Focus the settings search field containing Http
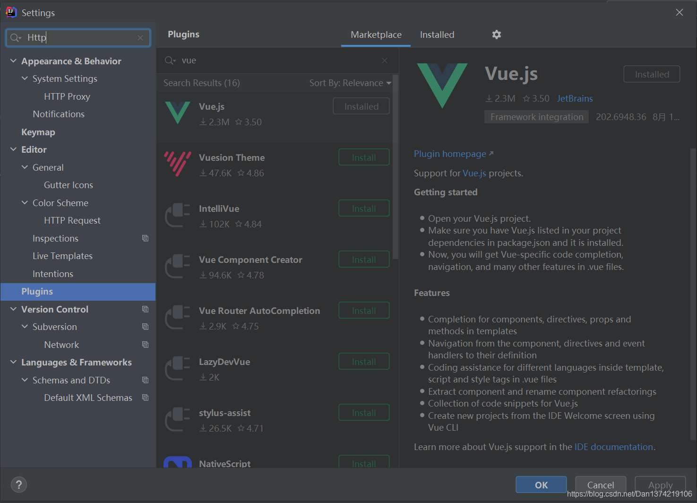This screenshot has height=503, width=697. pyautogui.click(x=78, y=38)
